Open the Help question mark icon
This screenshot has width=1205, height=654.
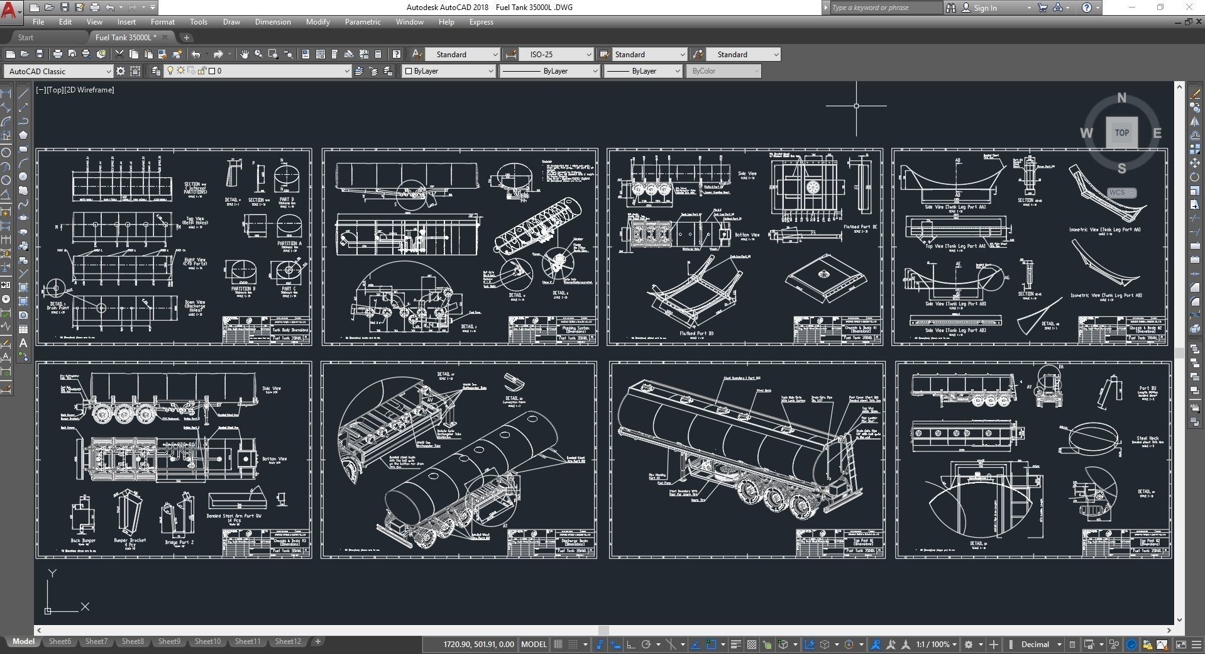(x=396, y=54)
